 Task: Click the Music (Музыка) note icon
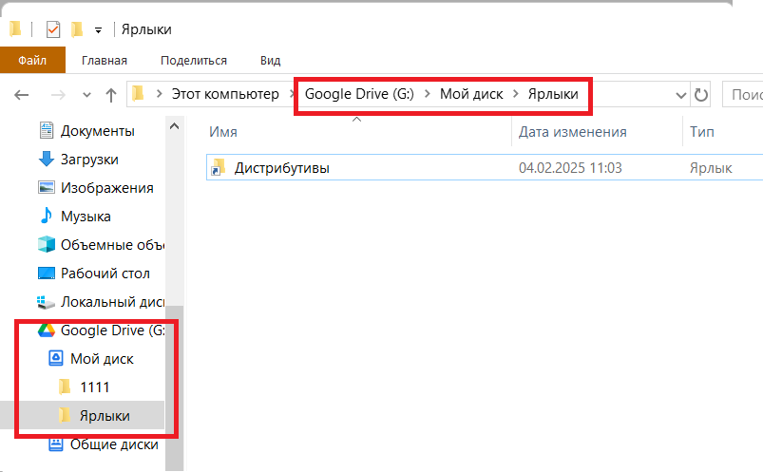pos(47,217)
